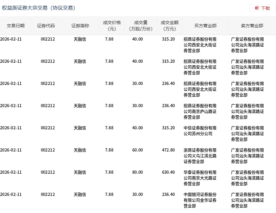Click the 成交金额(万元) column header
Viewport: 276px width, 213px height.
click(x=170, y=26)
